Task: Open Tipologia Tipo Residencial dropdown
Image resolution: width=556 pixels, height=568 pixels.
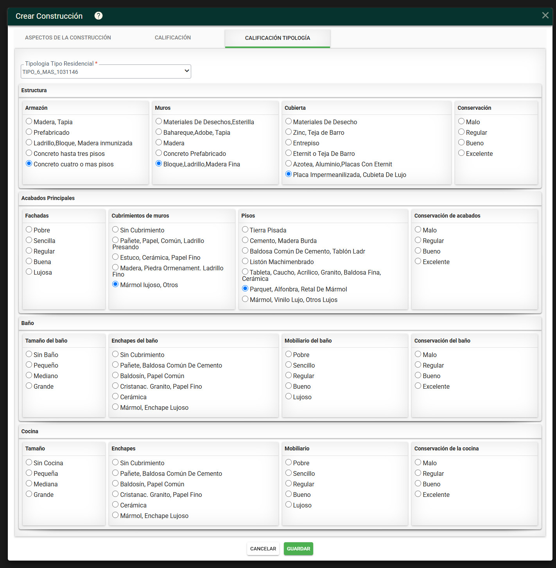Action: 106,71
